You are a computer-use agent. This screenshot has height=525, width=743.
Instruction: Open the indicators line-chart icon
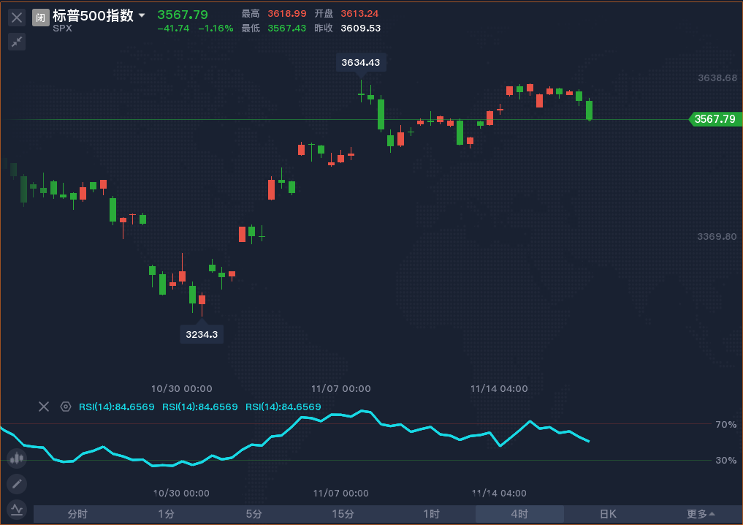tap(17, 510)
